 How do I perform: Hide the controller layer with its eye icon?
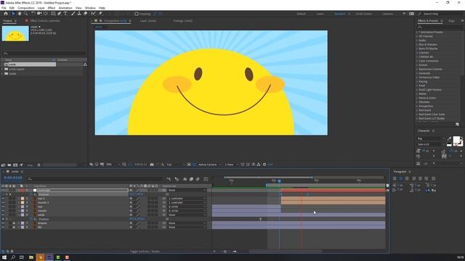(3, 190)
